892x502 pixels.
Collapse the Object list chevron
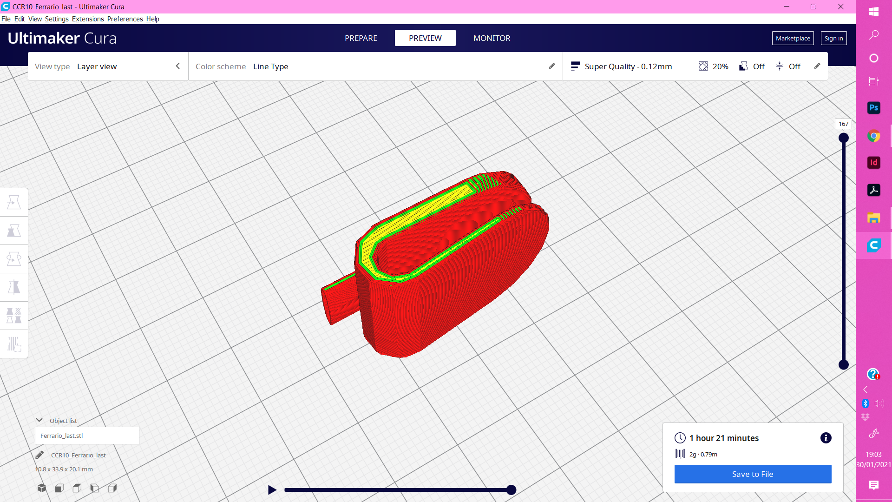click(x=39, y=420)
